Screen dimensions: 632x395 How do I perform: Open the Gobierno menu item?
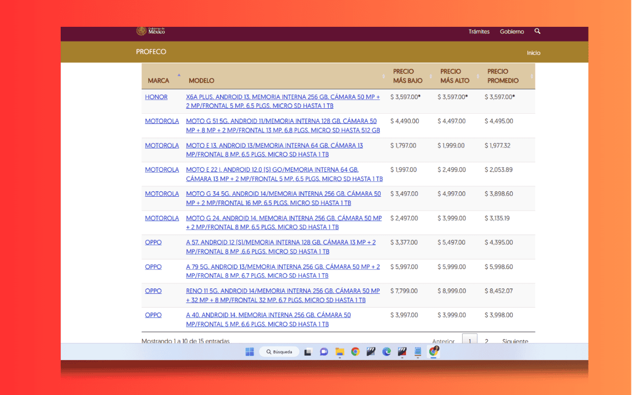tap(512, 32)
